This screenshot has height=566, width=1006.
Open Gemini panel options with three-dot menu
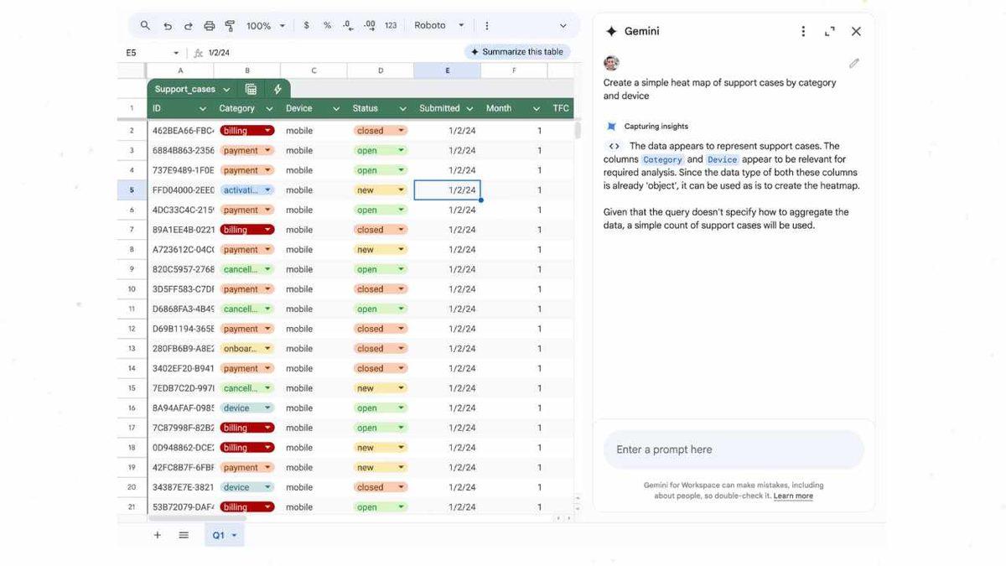802,30
